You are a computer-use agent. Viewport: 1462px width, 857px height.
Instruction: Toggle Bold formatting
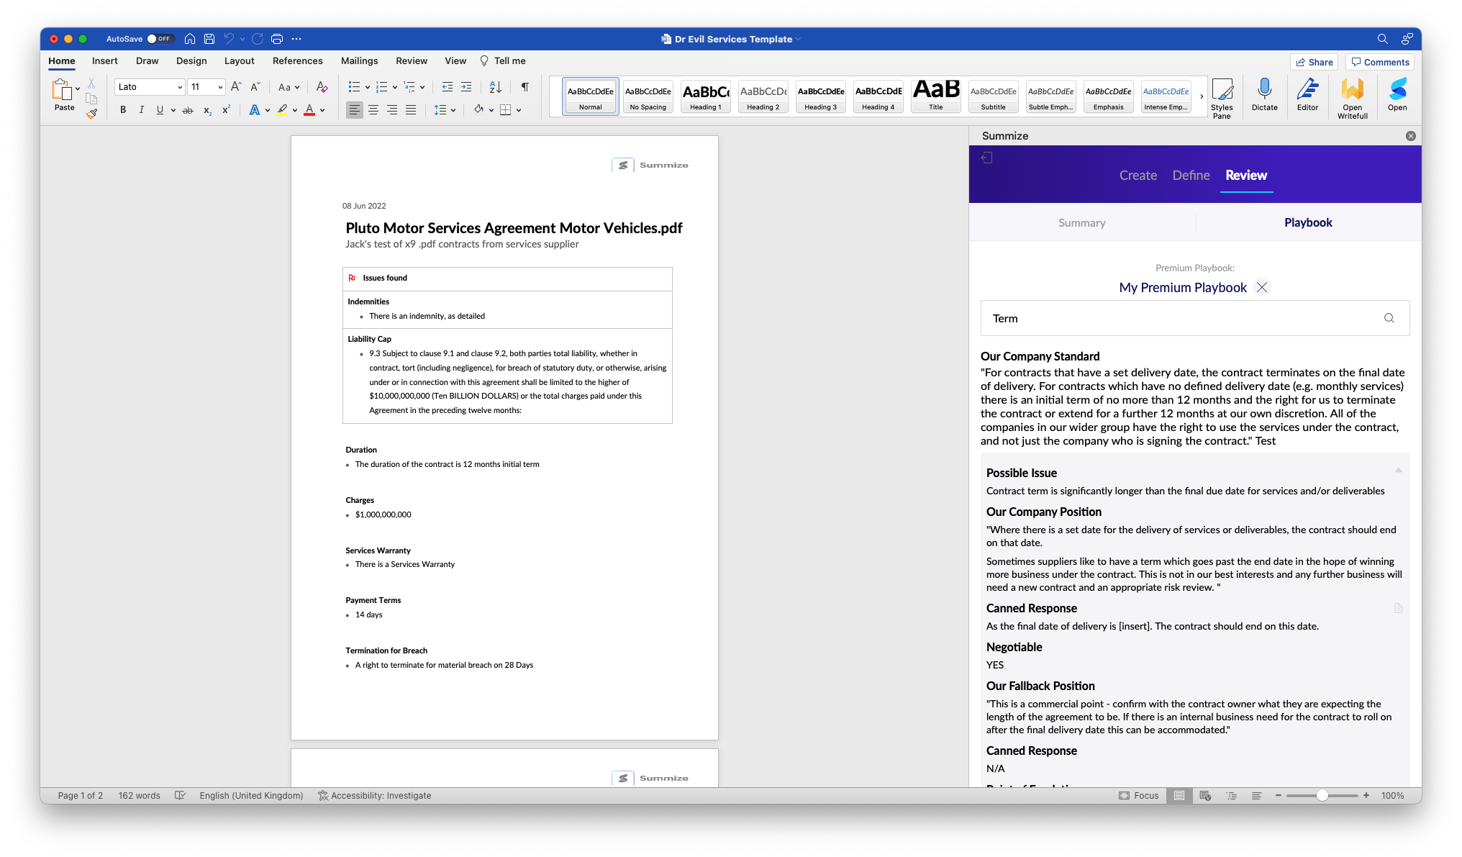(x=123, y=110)
